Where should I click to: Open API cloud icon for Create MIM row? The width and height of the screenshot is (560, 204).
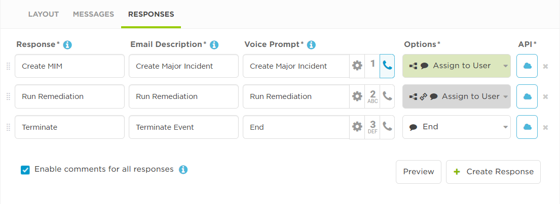tap(527, 66)
